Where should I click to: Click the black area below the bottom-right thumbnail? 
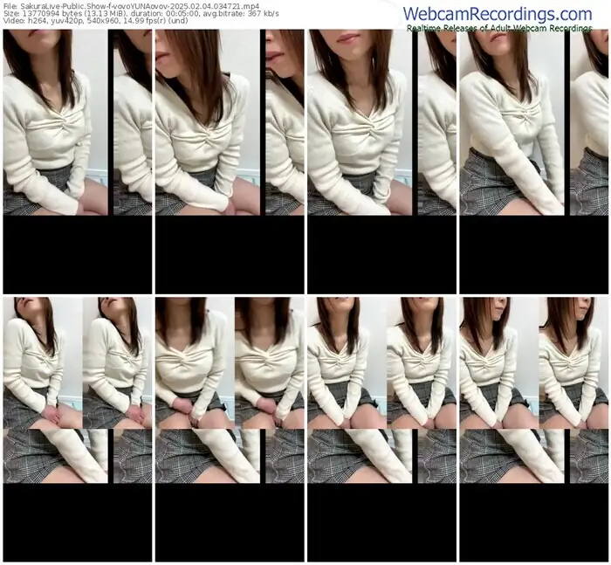pos(533,522)
